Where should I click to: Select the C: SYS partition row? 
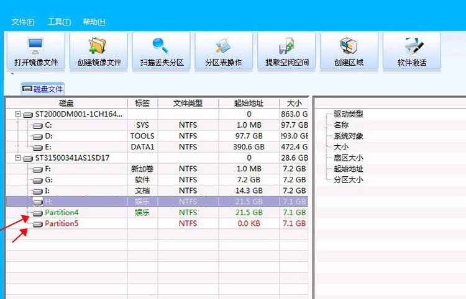48,125
